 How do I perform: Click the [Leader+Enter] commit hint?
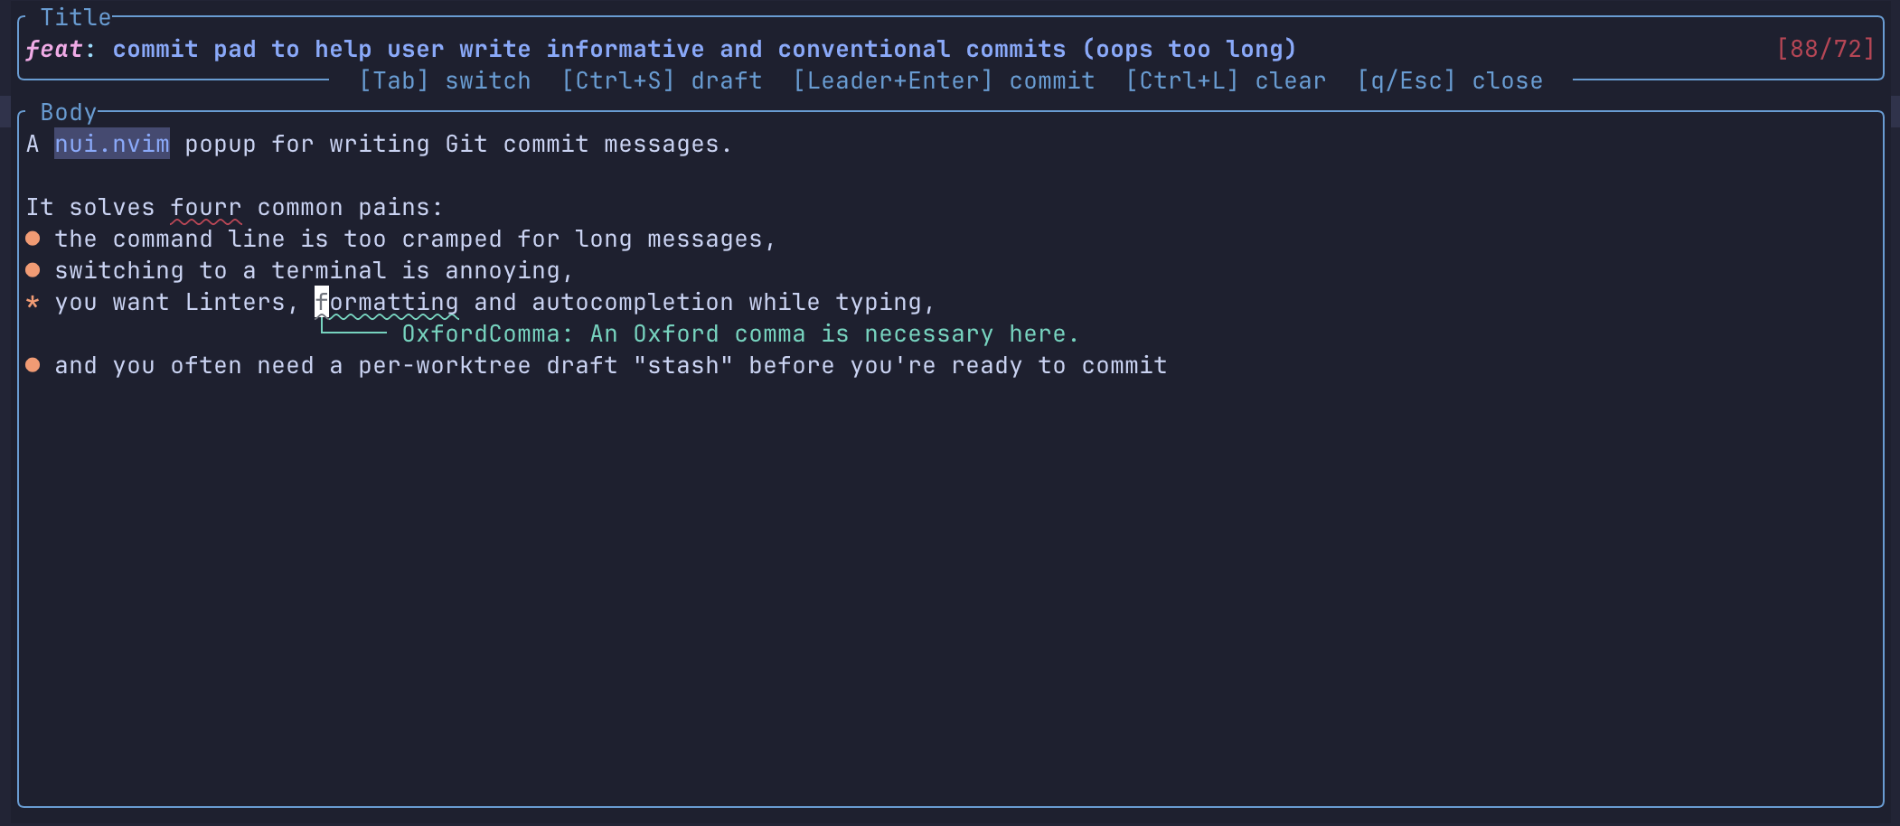coord(944,80)
